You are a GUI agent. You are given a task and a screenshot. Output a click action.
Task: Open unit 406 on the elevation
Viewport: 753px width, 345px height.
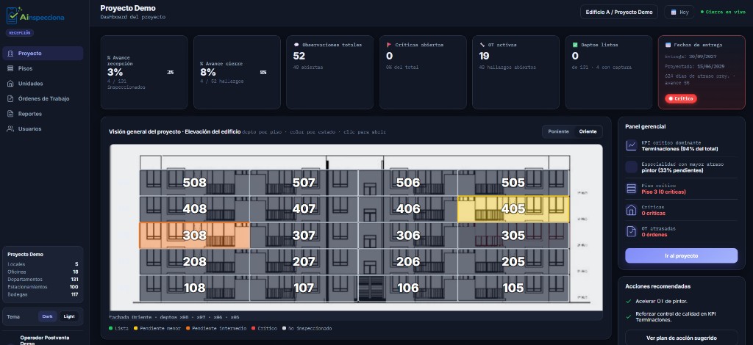tap(407, 209)
